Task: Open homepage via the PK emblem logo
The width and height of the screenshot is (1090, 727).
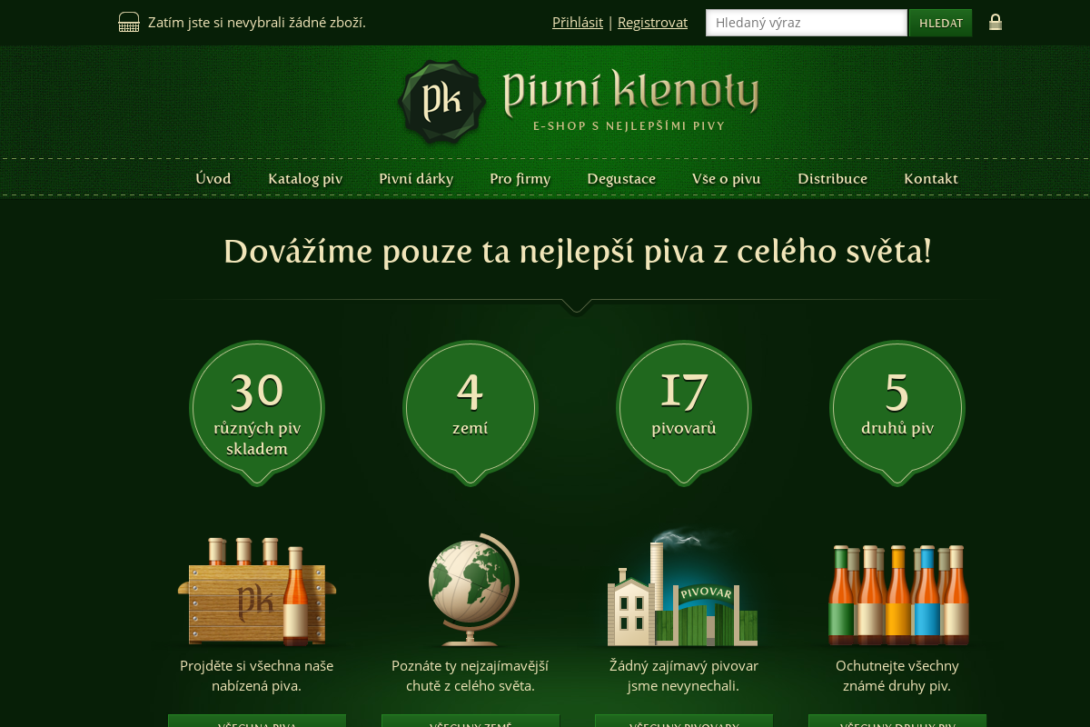Action: pyautogui.click(x=441, y=101)
